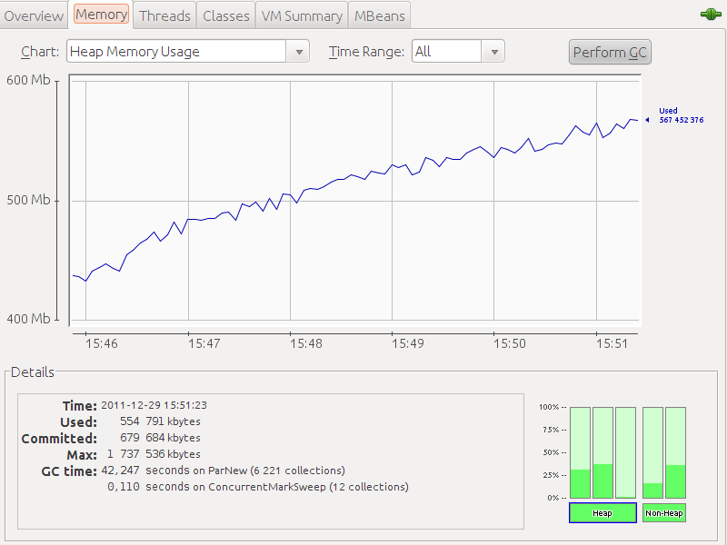Image resolution: width=727 pixels, height=545 pixels.
Task: Click the 15:48 time label on the axis
Action: (x=306, y=344)
